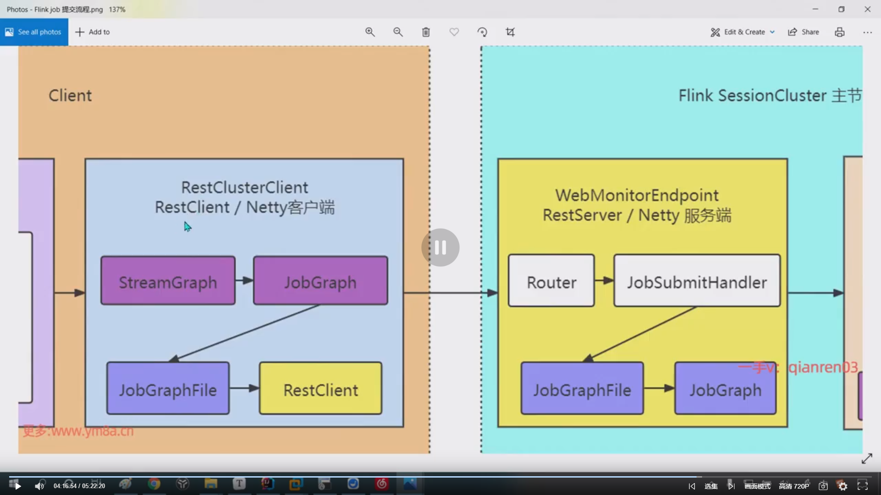The image size is (881, 495).
Task: Open the crop tool icon
Action: point(510,32)
